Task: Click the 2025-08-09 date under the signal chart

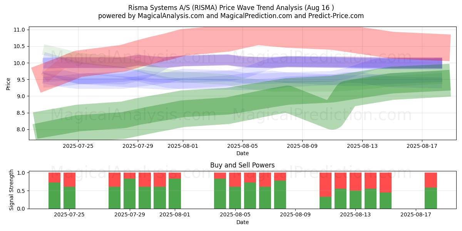Action: [295, 215]
